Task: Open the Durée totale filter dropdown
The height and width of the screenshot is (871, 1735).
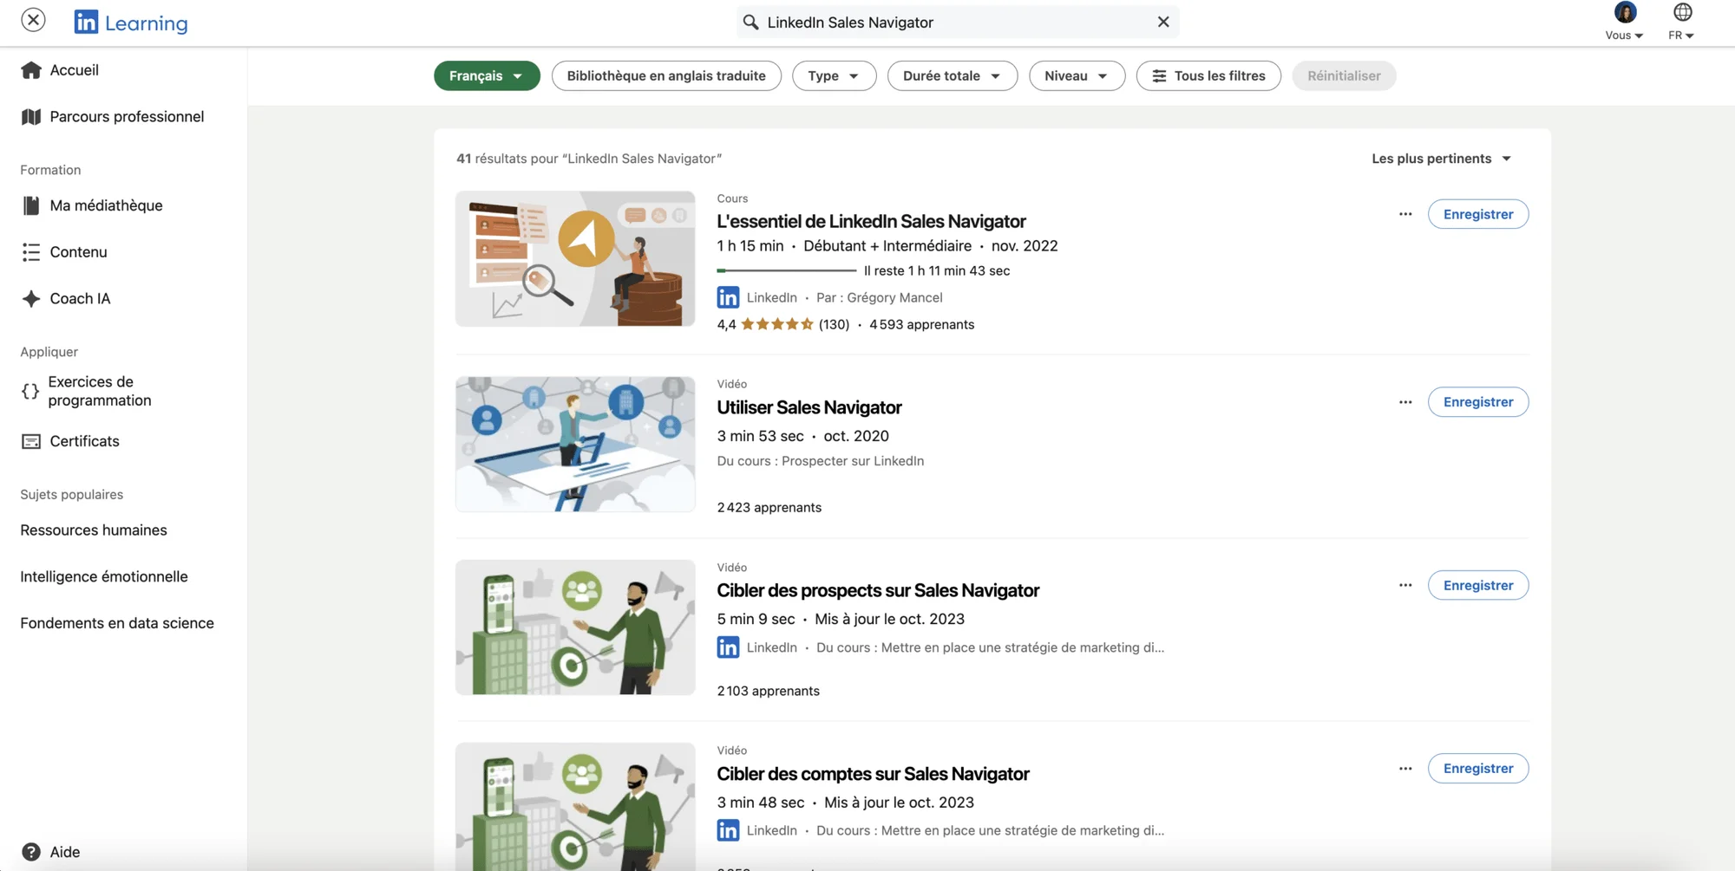Action: click(x=952, y=76)
